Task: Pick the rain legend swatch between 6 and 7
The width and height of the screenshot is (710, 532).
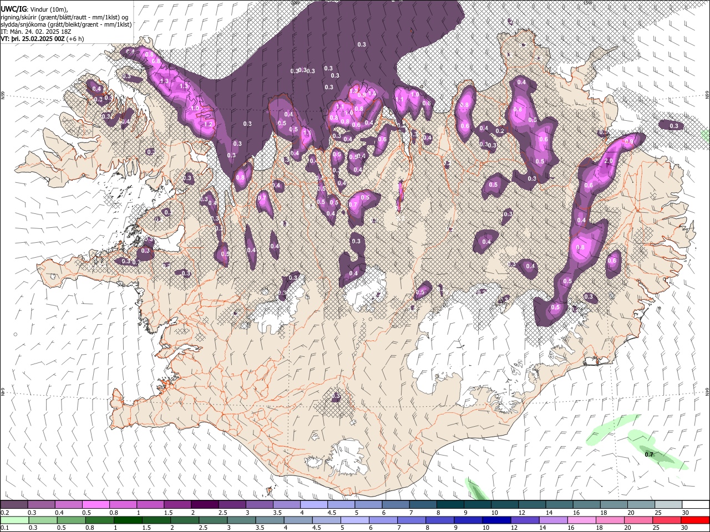Action: pos(382,520)
